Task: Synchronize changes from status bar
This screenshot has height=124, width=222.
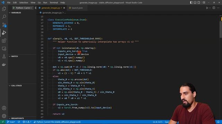Action: coord(19,122)
